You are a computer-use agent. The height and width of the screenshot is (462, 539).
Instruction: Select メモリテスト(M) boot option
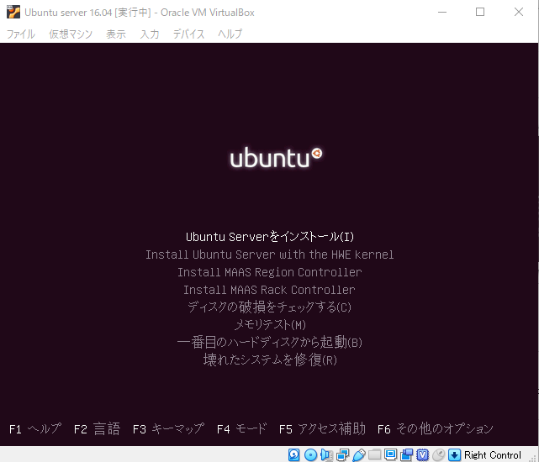pos(270,324)
